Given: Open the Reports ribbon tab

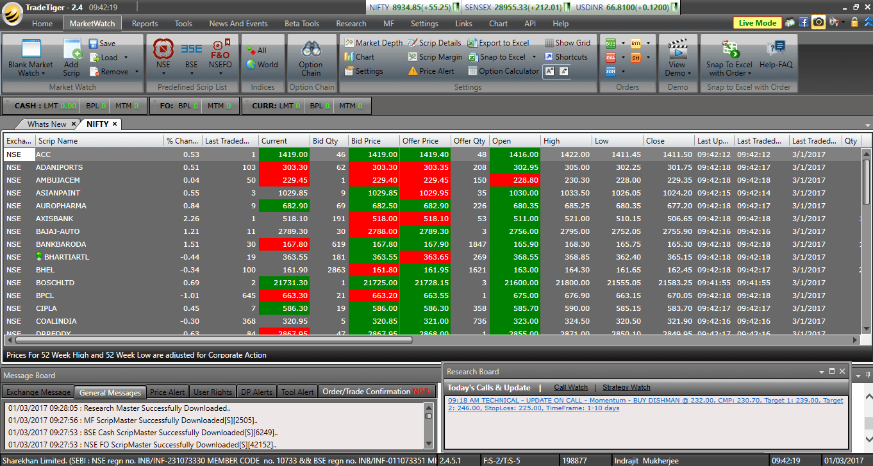Looking at the screenshot, I should click(x=145, y=24).
